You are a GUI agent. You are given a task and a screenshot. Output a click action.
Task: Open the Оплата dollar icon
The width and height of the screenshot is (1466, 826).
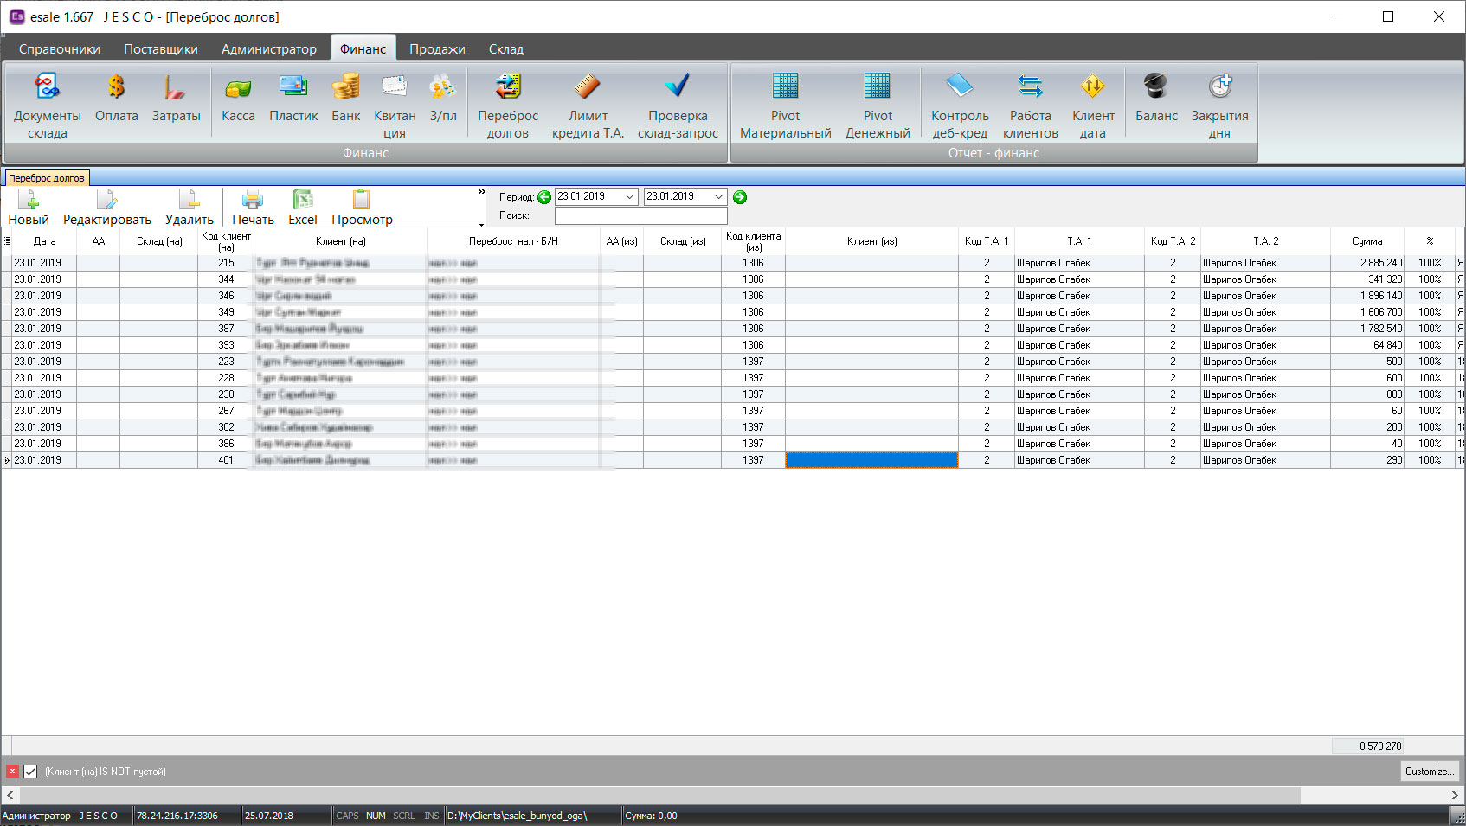116,97
